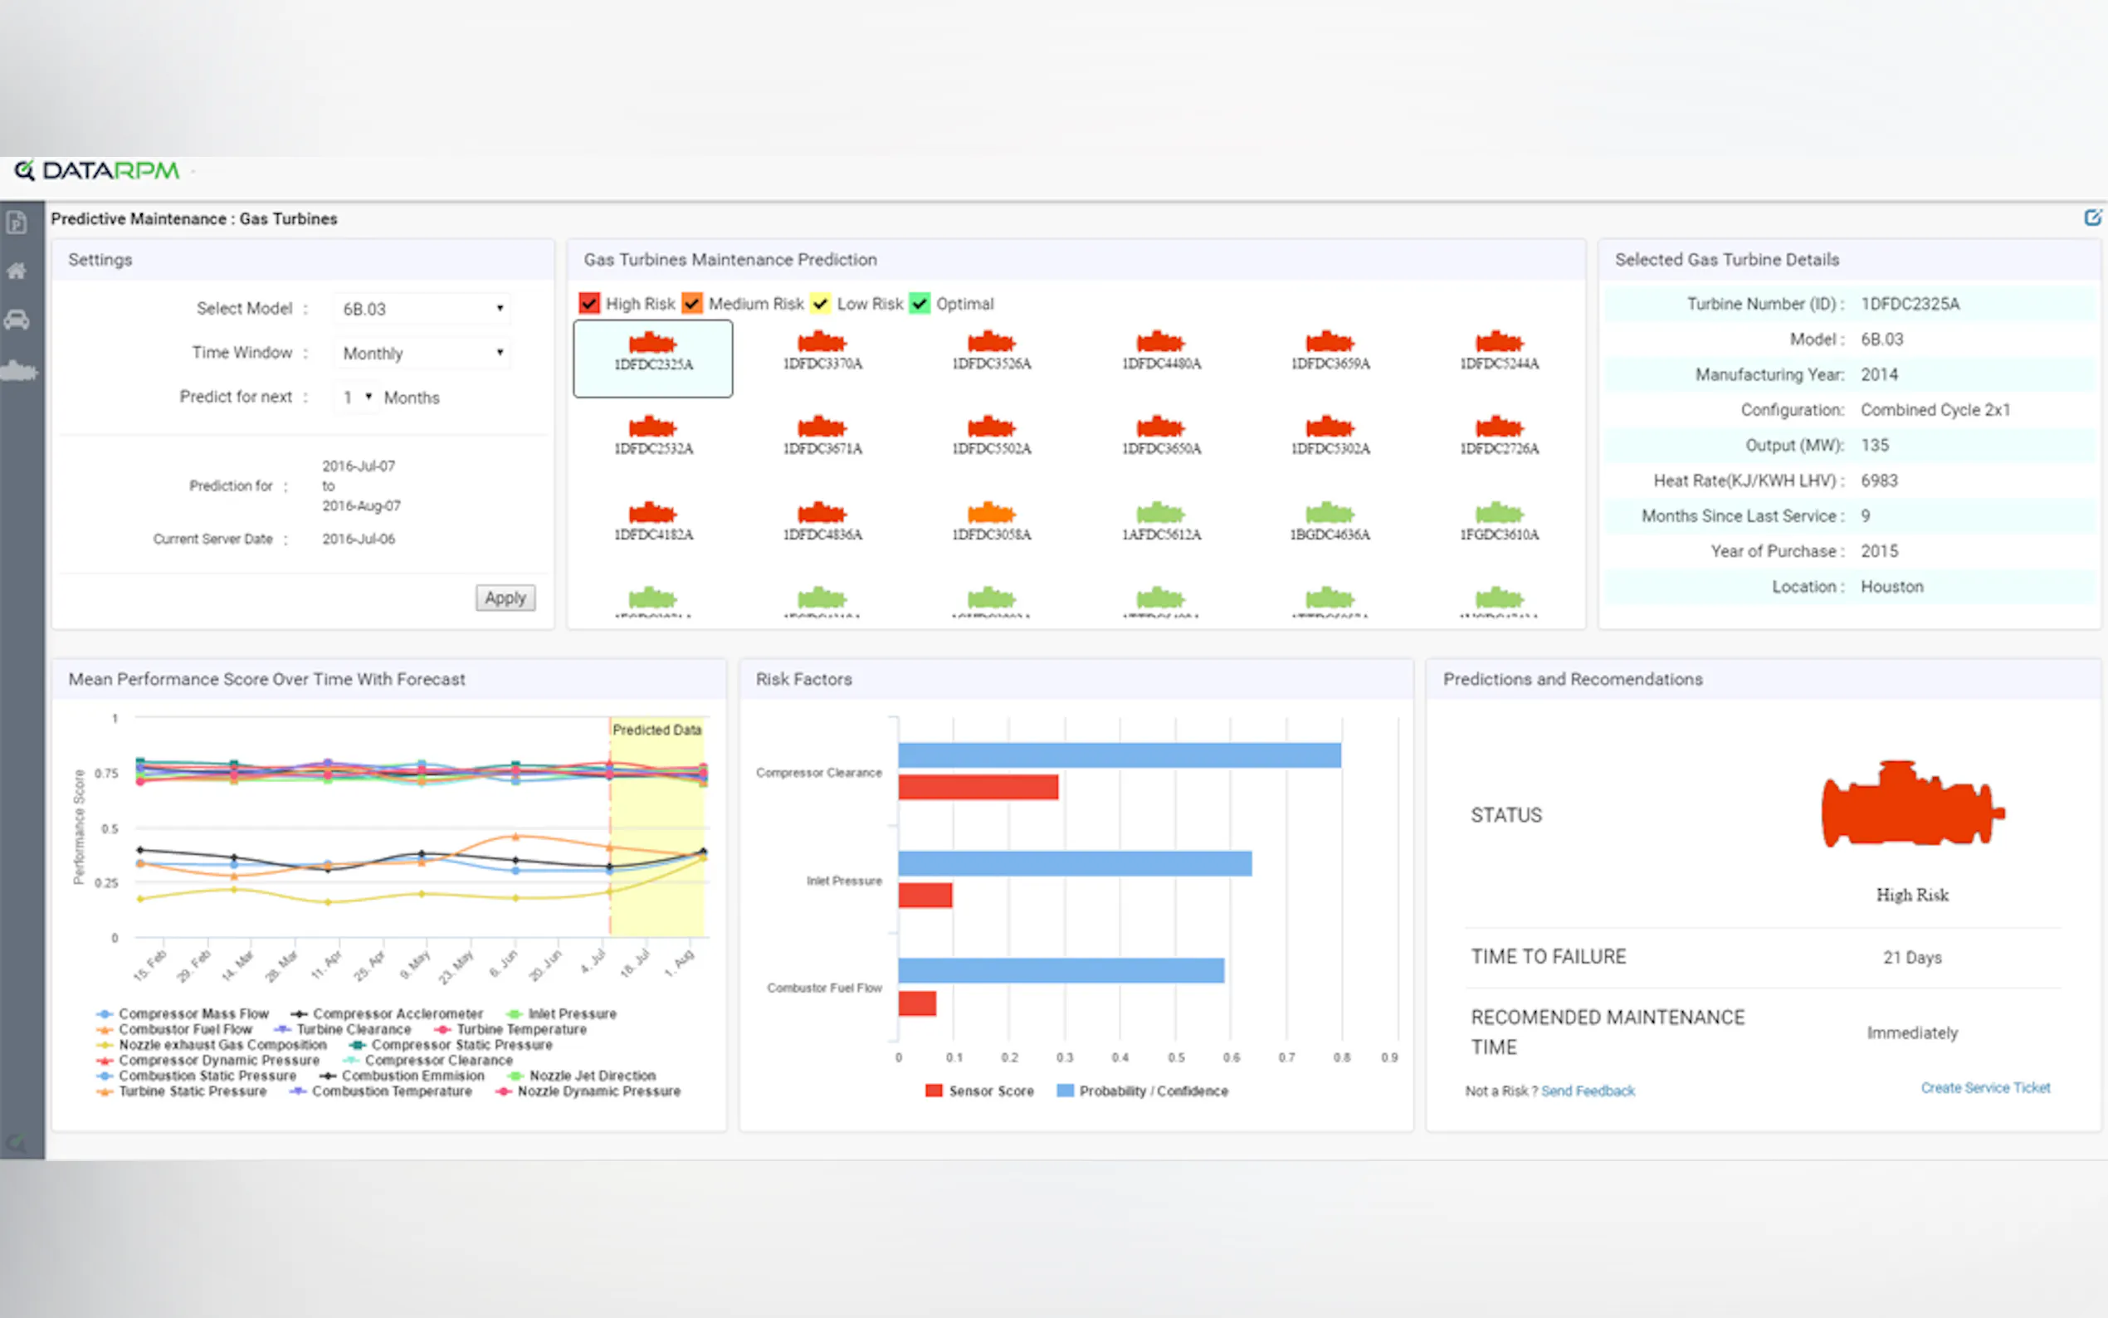Toggle the Sensor Score legend swatch

point(934,1091)
